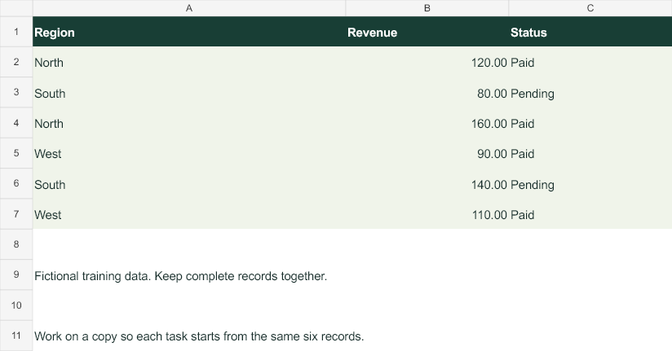
Task: Select row 2 header
Action: coord(16,62)
